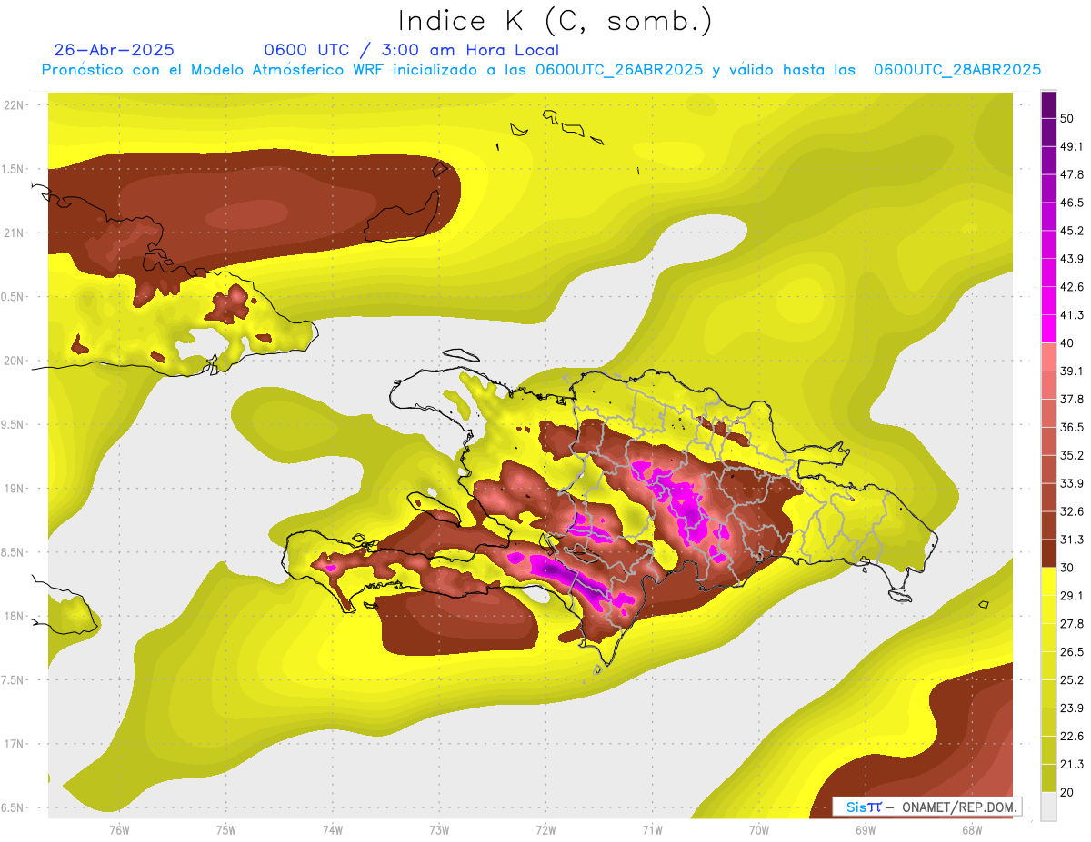Click the '35.2' color scale value
The width and height of the screenshot is (1091, 842).
(1071, 455)
